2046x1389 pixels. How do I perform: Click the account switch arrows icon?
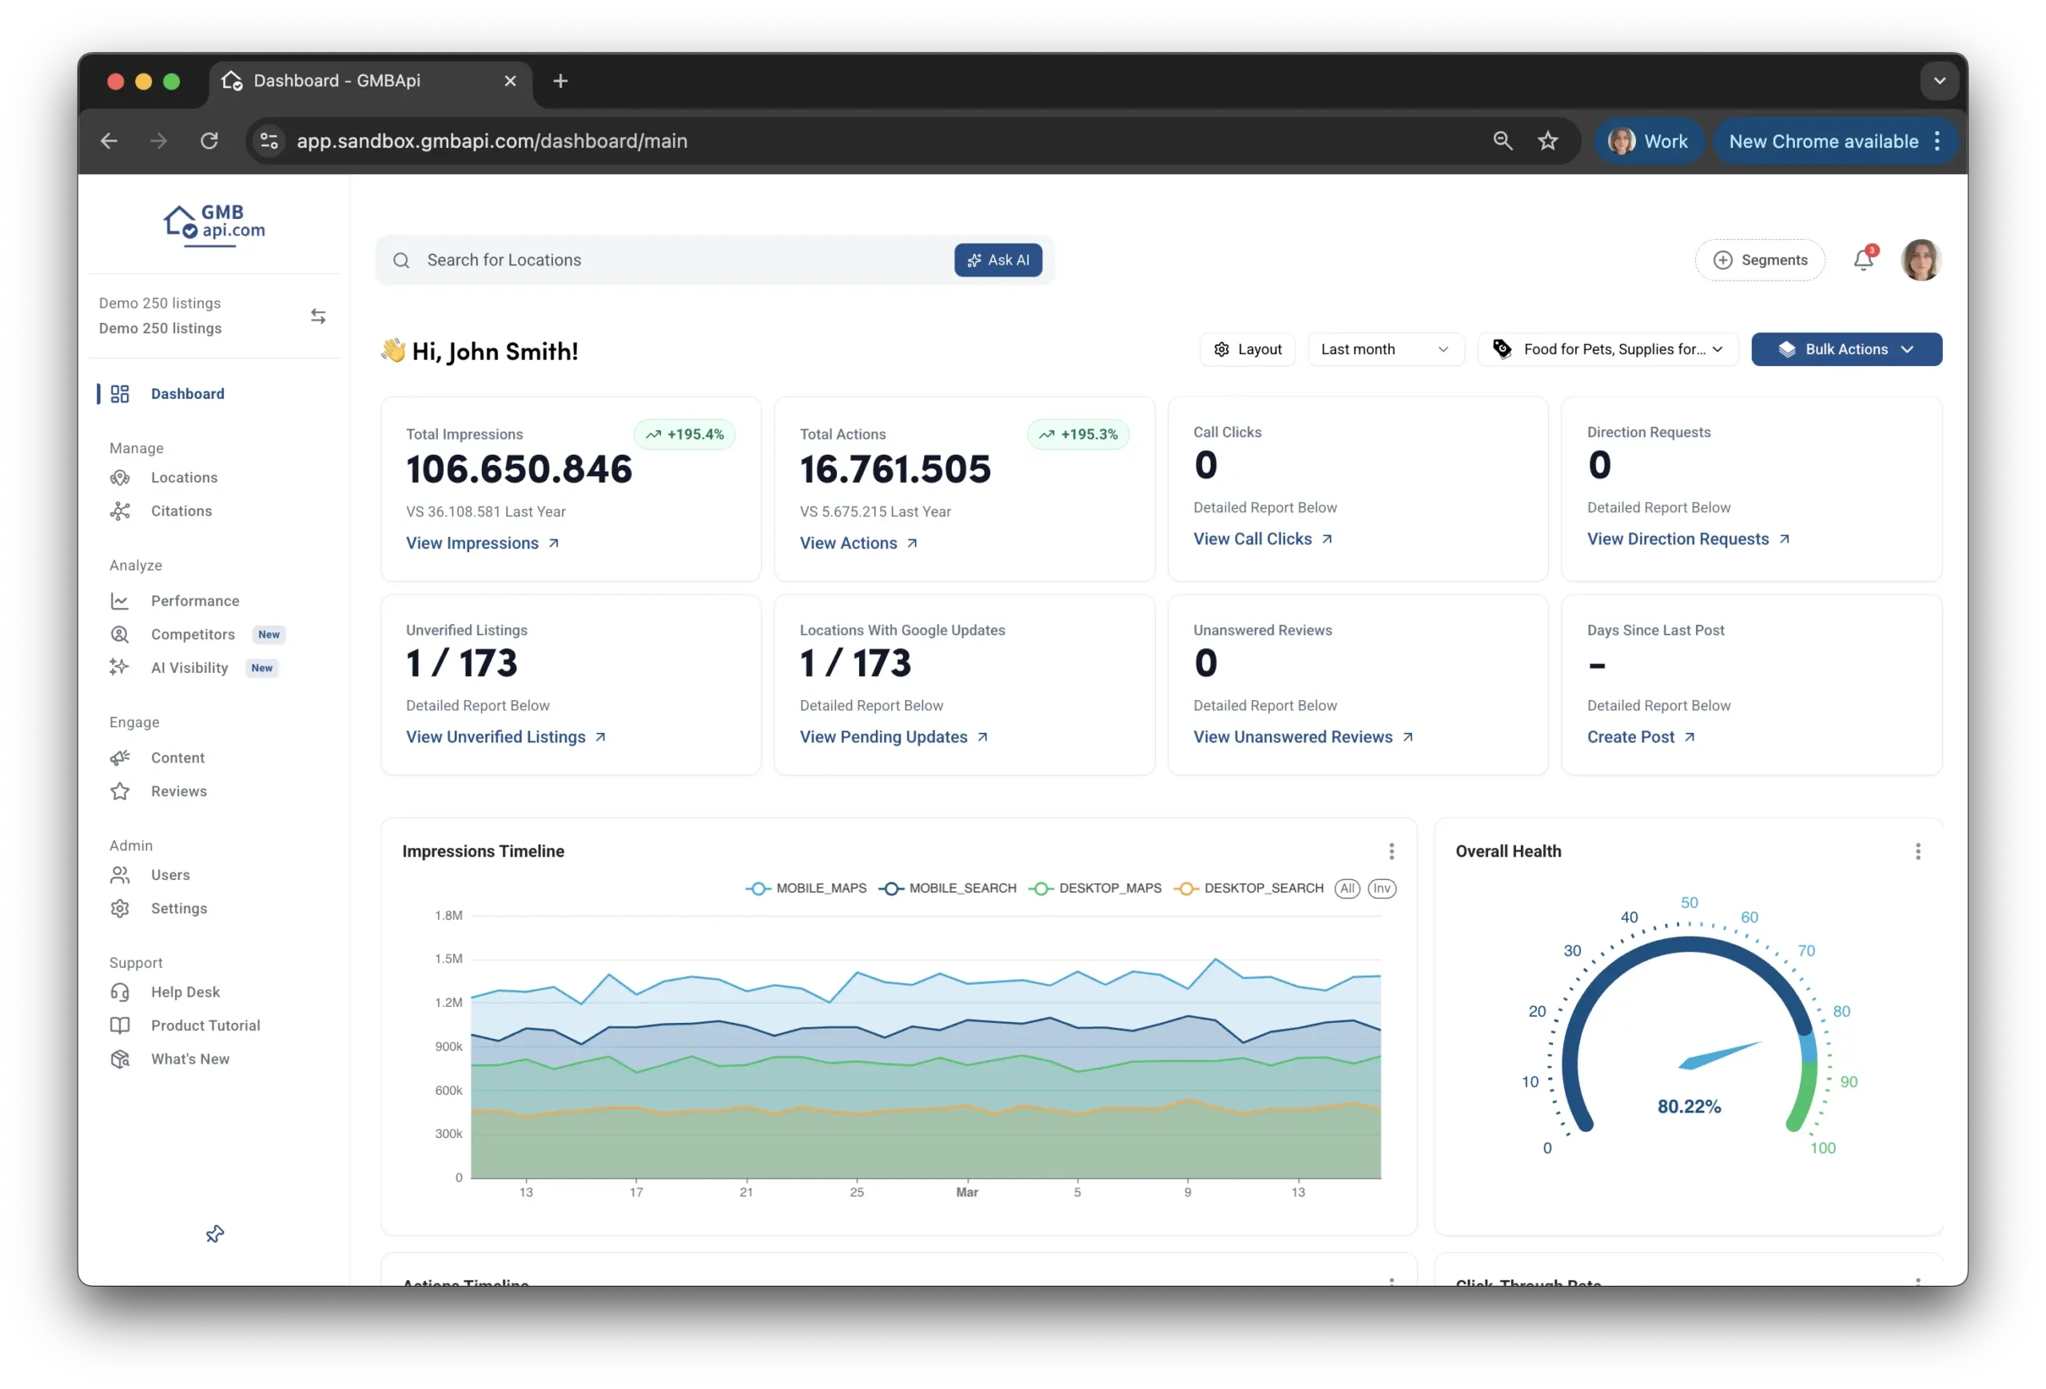click(x=318, y=316)
